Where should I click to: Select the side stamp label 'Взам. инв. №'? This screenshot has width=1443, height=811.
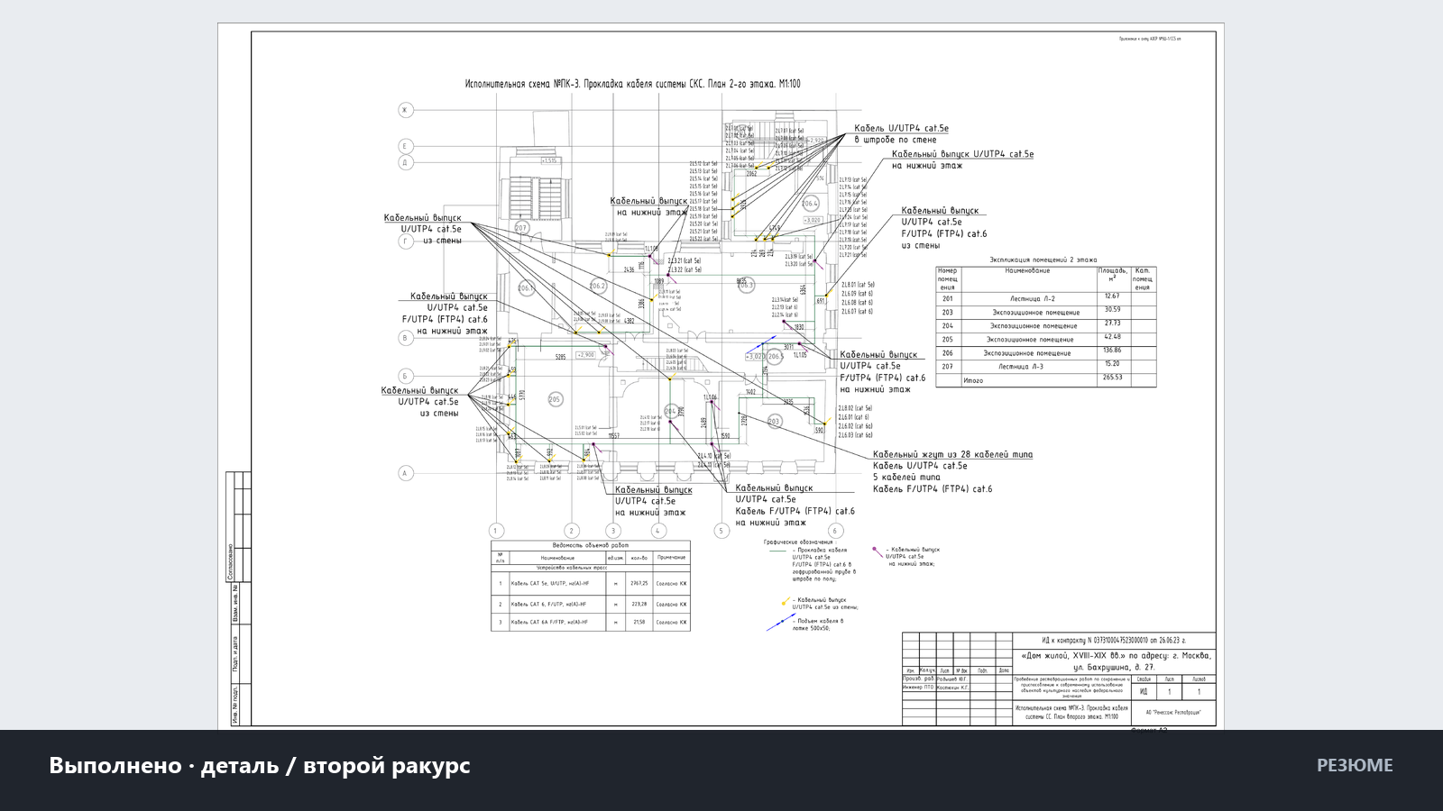click(x=235, y=603)
